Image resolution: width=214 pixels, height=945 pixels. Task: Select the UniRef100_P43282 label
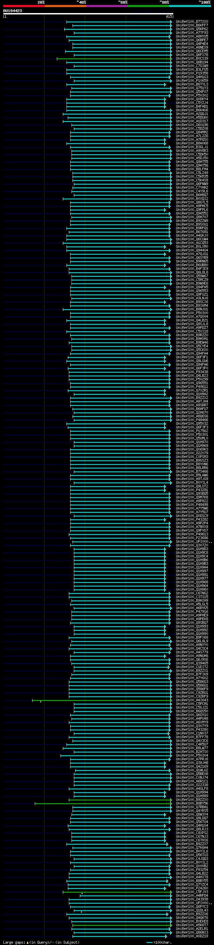point(192,520)
